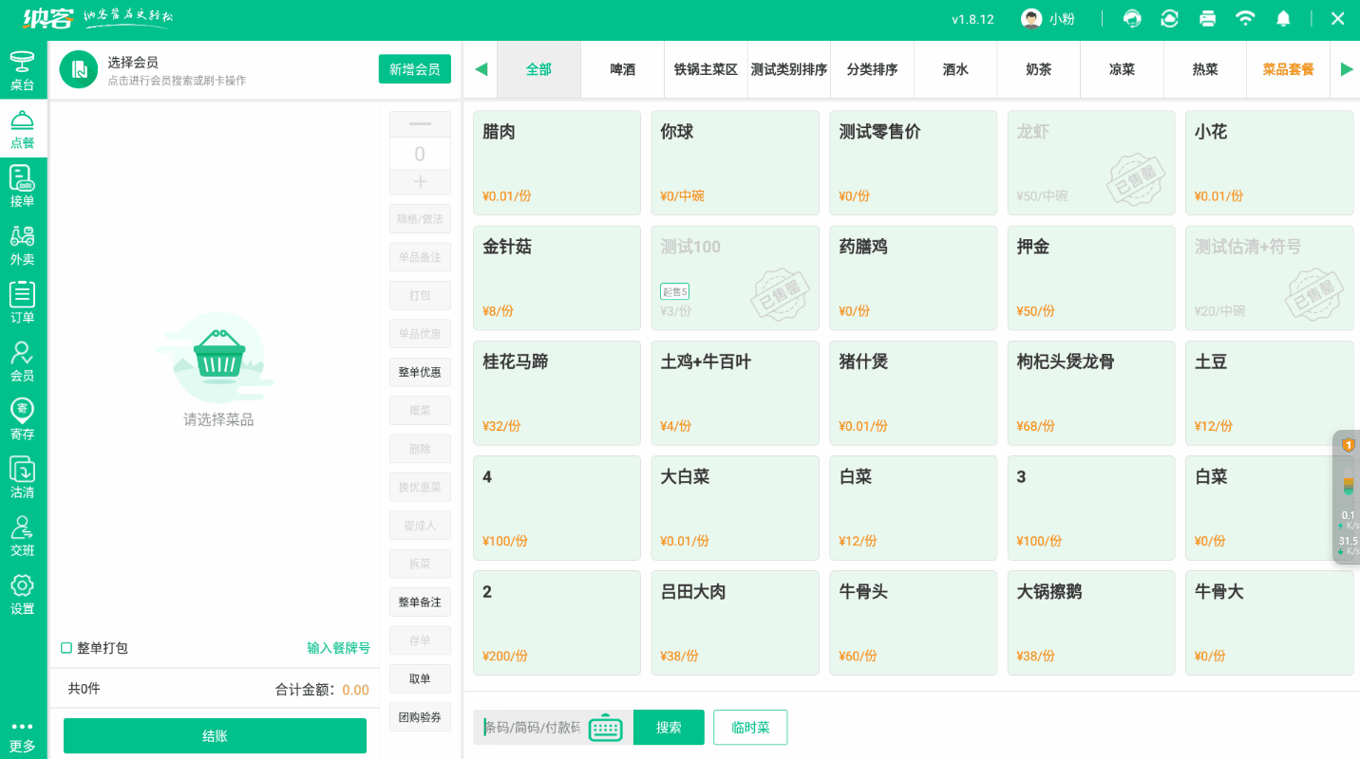Click the left arrow to scroll categories back
This screenshot has width=1360, height=759.
[x=480, y=69]
